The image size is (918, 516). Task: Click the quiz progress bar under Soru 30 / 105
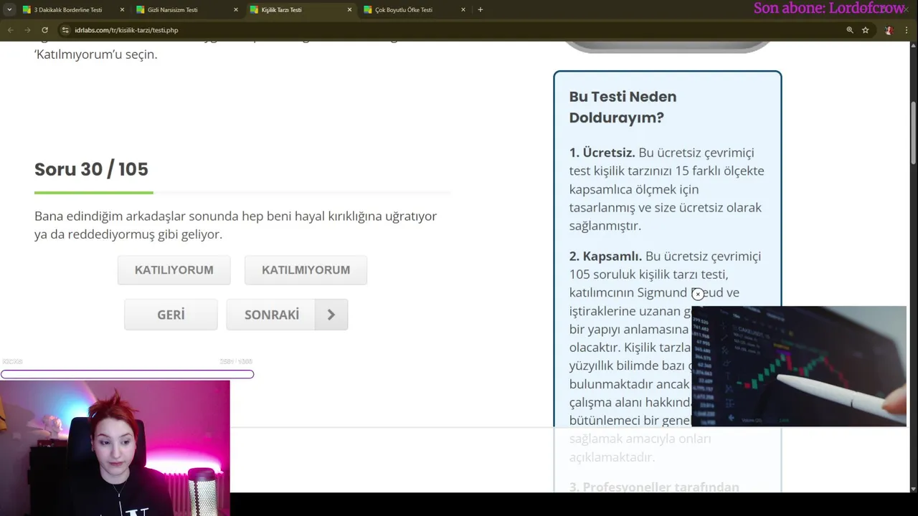[x=242, y=192]
